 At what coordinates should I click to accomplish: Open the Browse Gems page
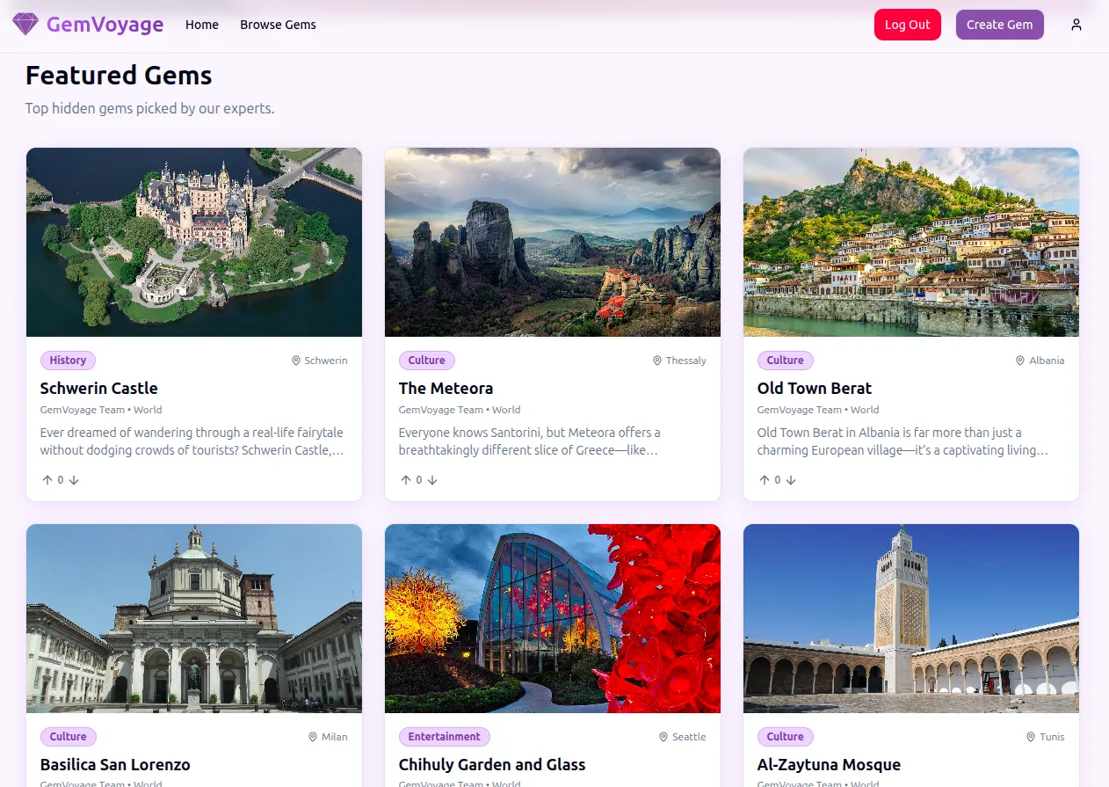278,25
